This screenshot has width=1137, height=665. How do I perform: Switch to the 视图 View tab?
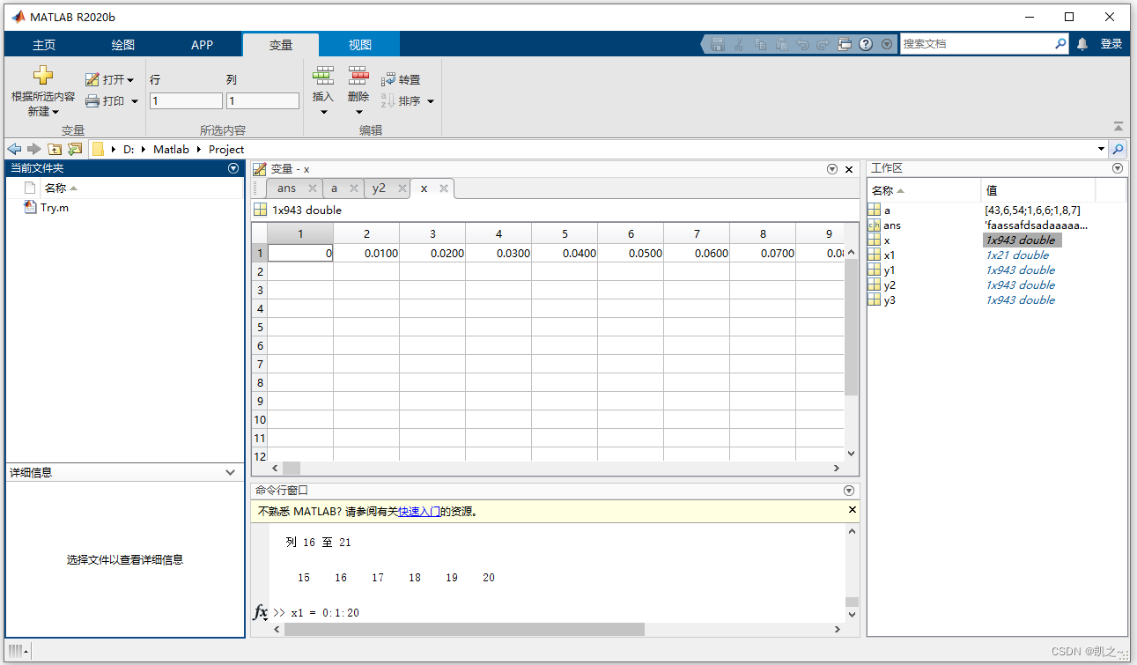359,45
